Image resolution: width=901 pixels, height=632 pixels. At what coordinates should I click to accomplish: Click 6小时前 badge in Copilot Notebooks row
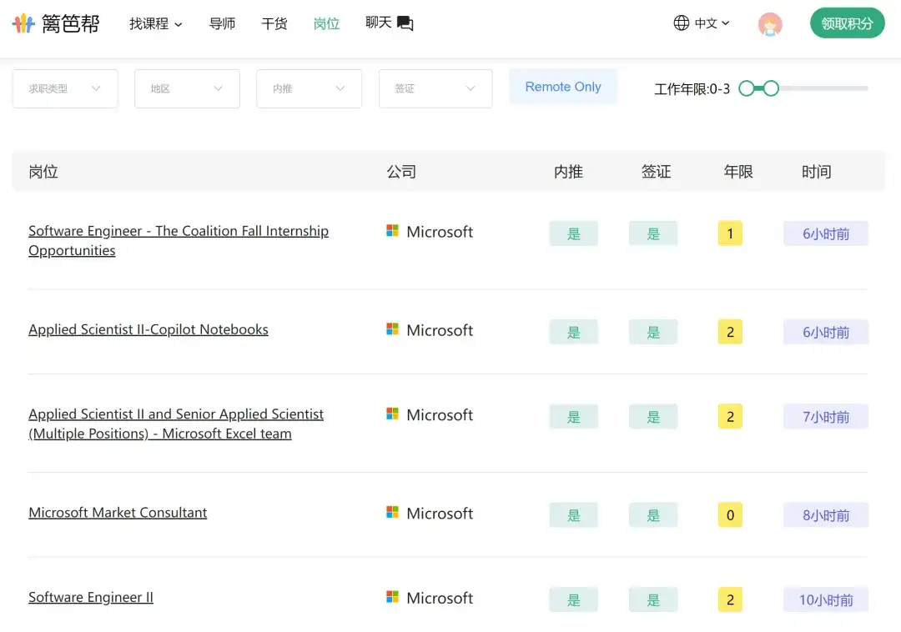(826, 332)
